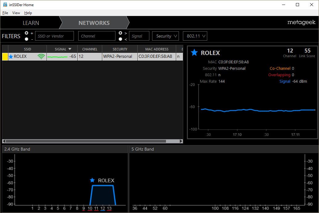This screenshot has width=319, height=213.
Task: Minimize the inSSIDer Home window
Action: [x=284, y=5]
